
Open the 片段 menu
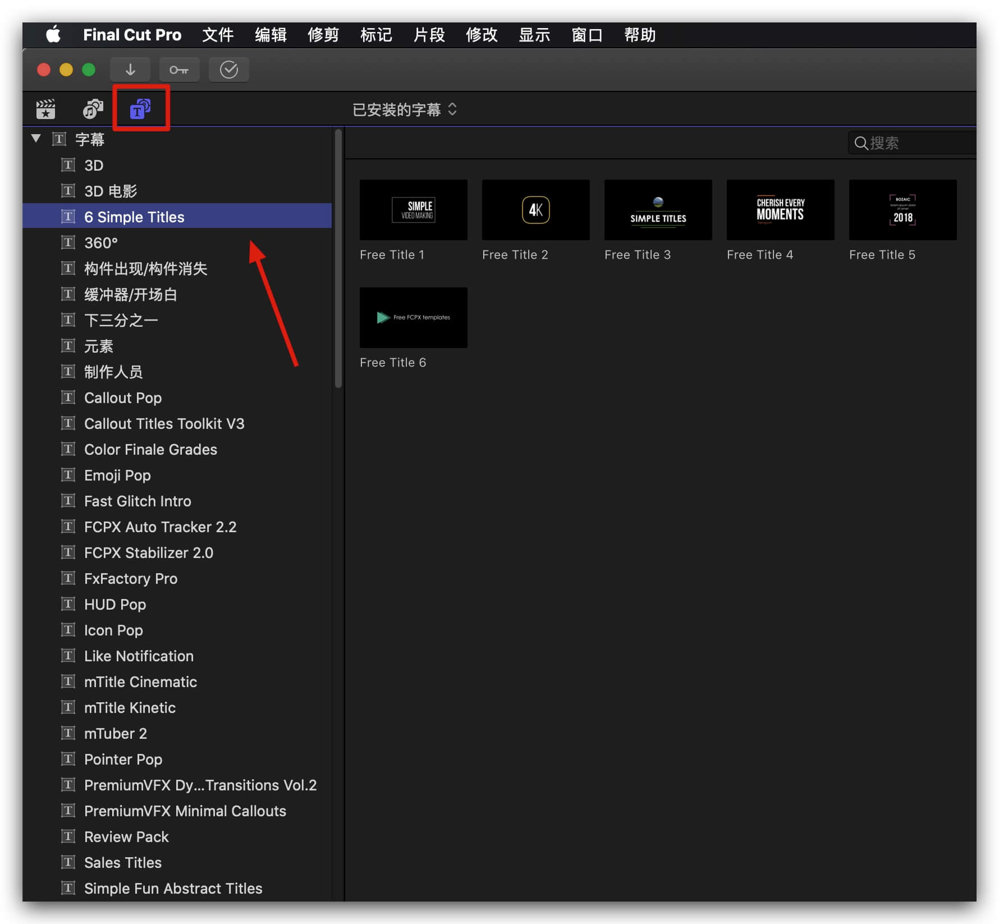pyautogui.click(x=429, y=35)
